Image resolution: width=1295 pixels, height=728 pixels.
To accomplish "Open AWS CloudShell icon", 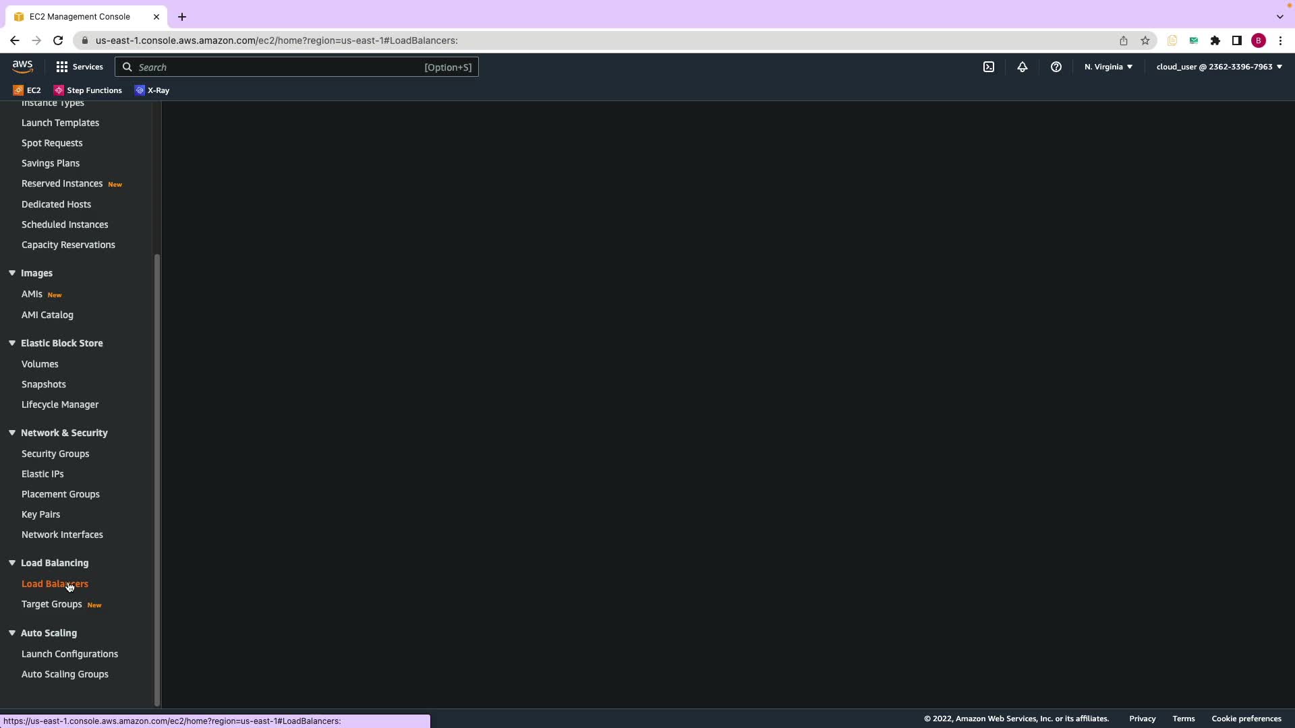I will point(989,67).
